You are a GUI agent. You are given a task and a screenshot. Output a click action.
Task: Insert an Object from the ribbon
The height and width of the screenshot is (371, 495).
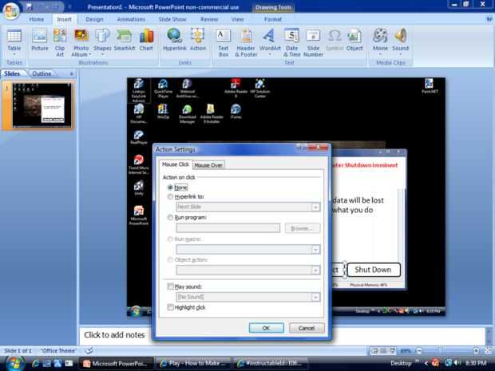click(354, 40)
